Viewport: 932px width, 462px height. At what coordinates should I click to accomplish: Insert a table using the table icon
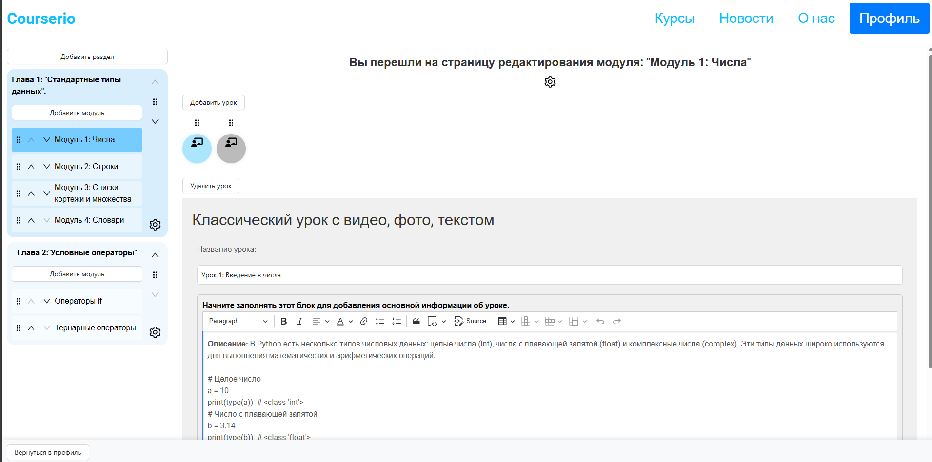[503, 321]
